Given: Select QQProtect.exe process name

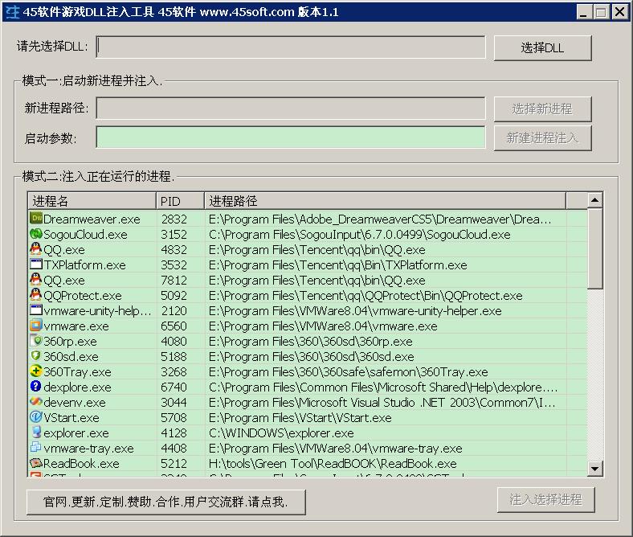Looking at the screenshot, I should tap(83, 296).
